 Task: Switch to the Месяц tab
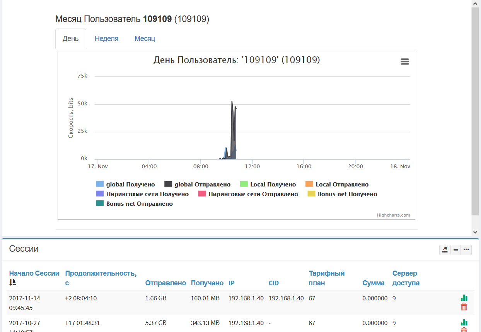[145, 39]
